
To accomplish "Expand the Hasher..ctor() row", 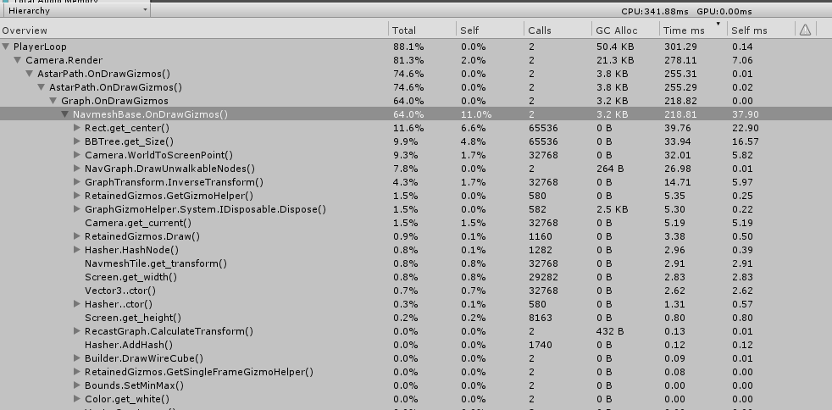I will click(77, 304).
